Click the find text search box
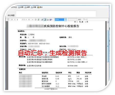 click(73, 20)
